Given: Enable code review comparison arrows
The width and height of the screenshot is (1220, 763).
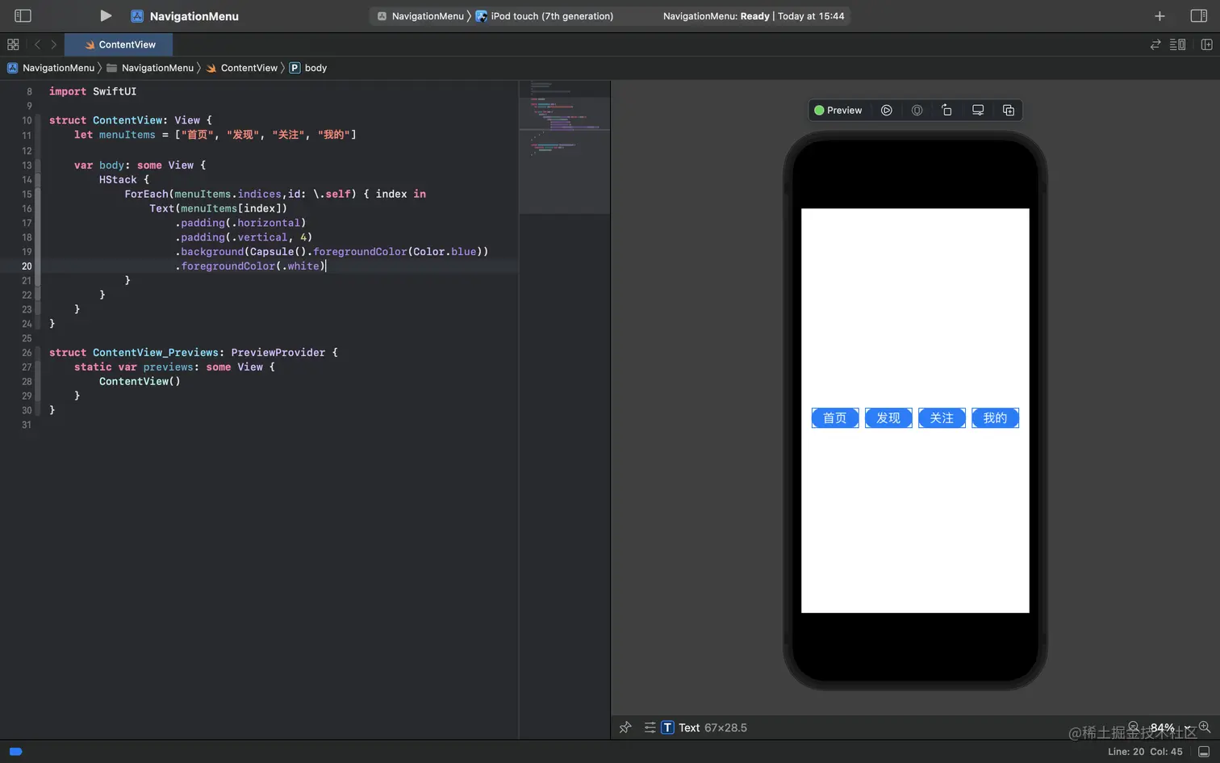Looking at the screenshot, I should [x=1155, y=44].
